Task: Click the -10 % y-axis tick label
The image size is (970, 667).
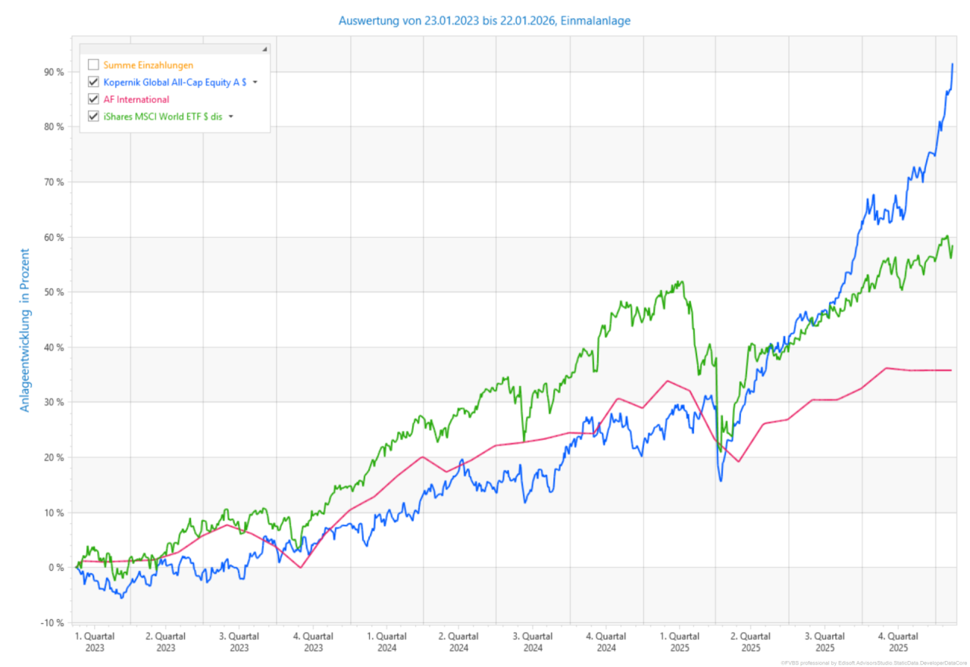Action: click(52, 622)
